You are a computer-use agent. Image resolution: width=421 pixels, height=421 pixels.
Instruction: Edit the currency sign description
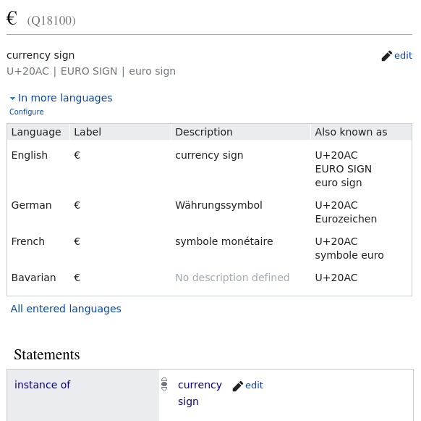tap(403, 55)
